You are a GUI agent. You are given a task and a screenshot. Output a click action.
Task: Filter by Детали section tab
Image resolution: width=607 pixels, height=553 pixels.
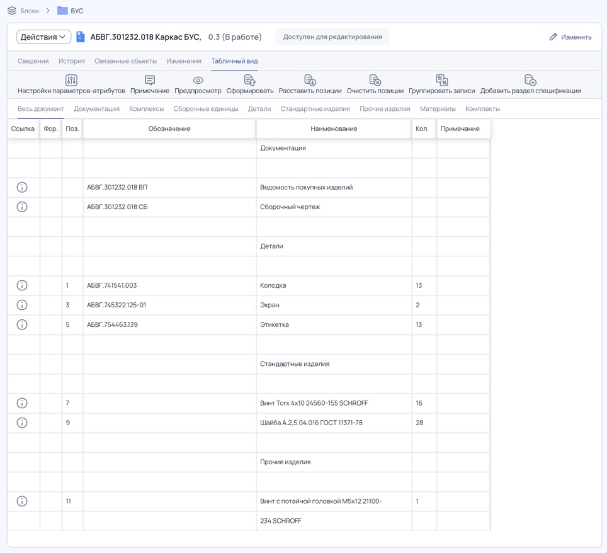(259, 109)
